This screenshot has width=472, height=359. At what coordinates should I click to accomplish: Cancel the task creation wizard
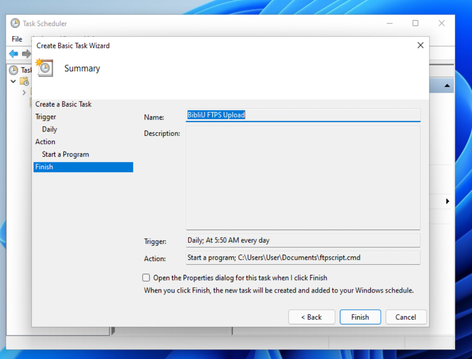(x=406, y=317)
